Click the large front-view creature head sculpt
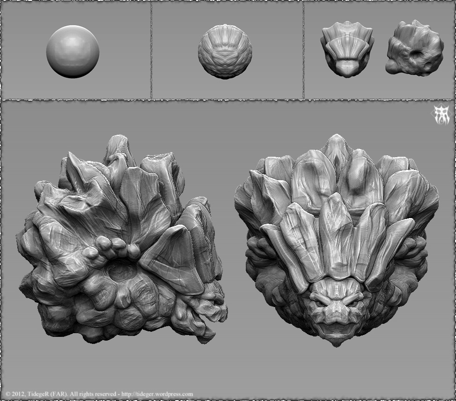The width and height of the screenshot is (456, 401). click(x=337, y=240)
